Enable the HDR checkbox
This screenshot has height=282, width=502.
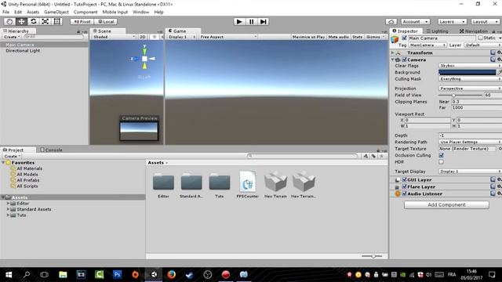tap(441, 162)
